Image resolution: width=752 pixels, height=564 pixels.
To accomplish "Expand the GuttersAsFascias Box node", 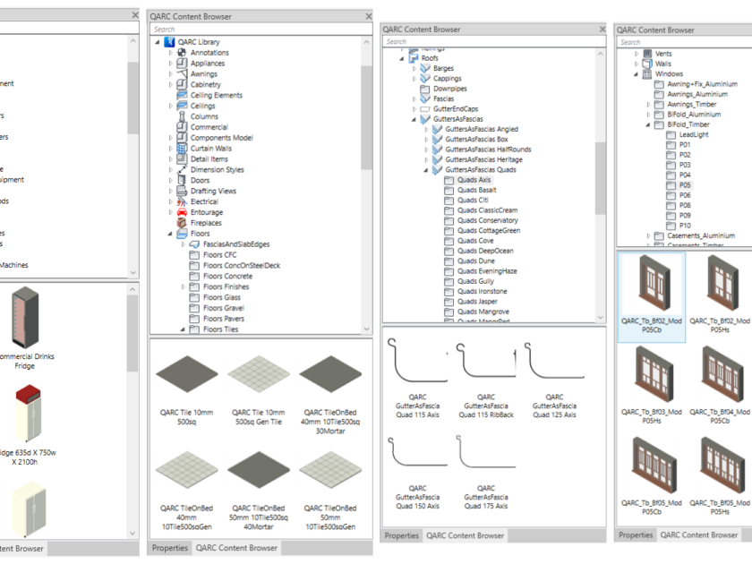I will click(426, 140).
